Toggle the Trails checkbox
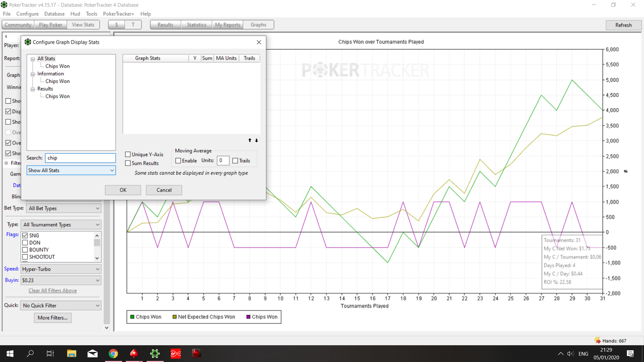This screenshot has width=644, height=362. 235,161
